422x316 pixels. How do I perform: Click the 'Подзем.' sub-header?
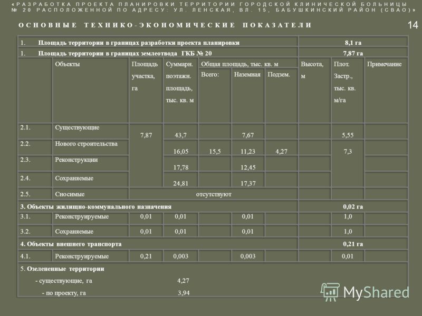(279, 74)
